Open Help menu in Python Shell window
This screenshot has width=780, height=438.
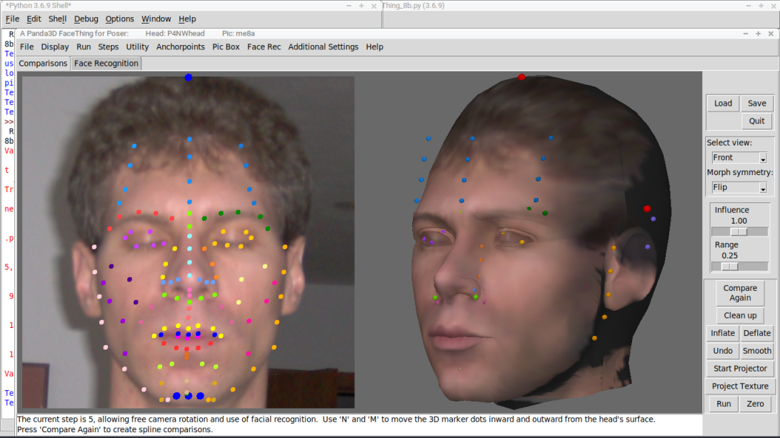[x=187, y=19]
